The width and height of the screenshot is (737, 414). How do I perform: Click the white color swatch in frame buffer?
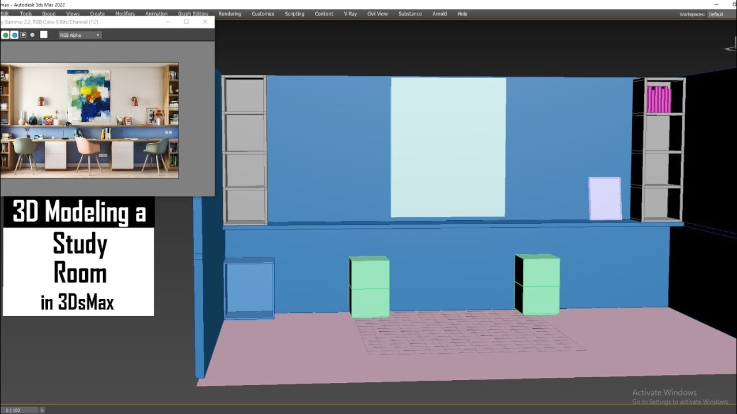click(x=43, y=34)
